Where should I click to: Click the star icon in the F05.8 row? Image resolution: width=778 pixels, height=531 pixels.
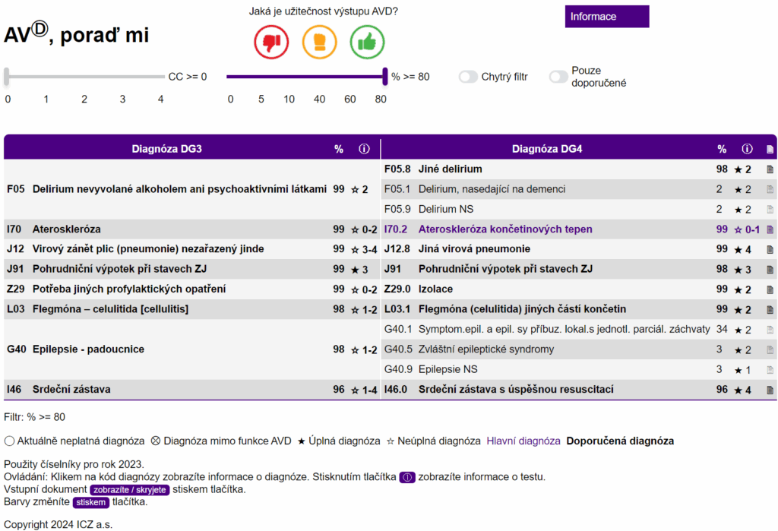tap(738, 169)
